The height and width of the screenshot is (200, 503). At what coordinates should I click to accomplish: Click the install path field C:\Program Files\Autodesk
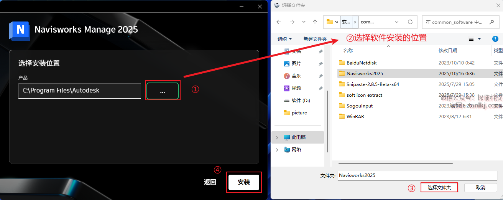pos(80,91)
